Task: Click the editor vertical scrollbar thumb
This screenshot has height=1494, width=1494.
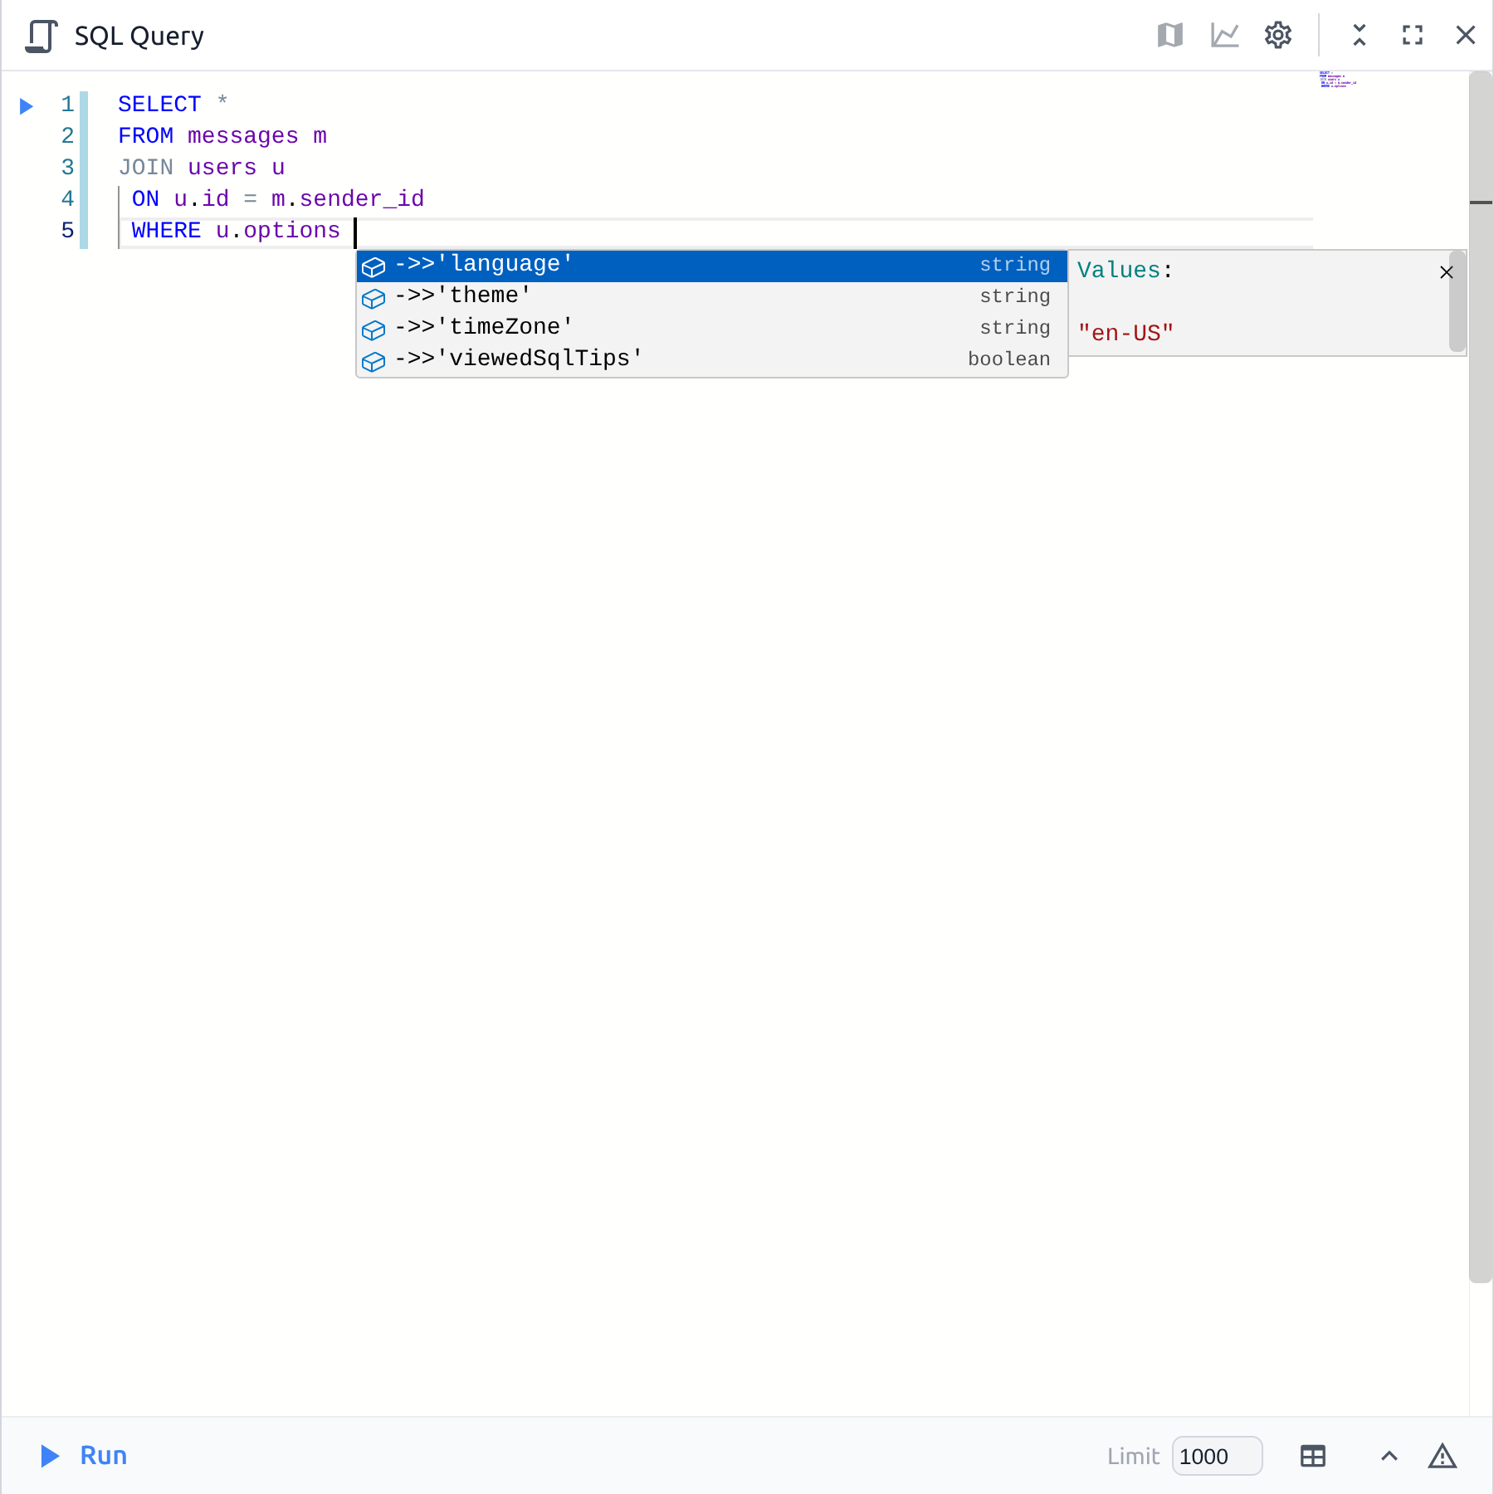Action: pos(1481,677)
